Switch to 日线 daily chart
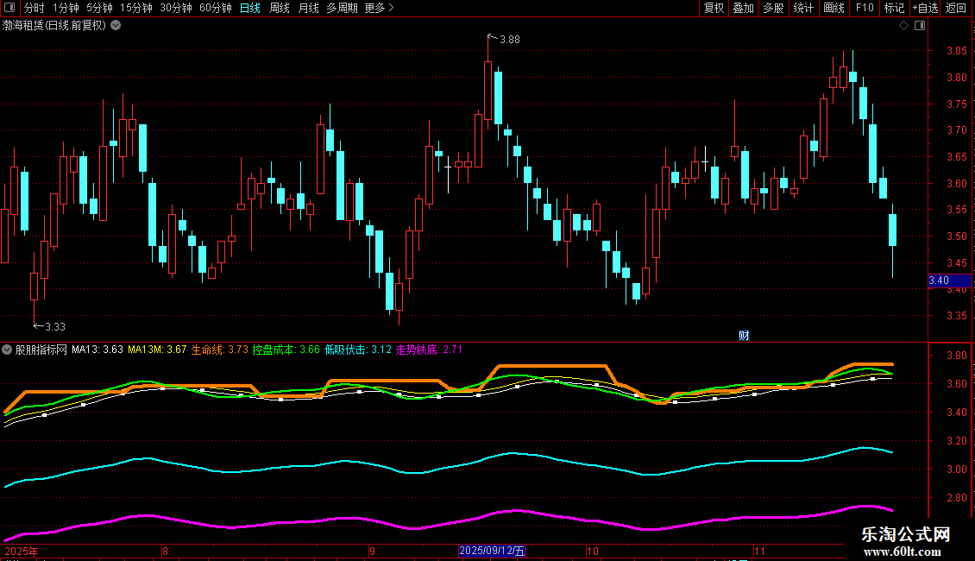Image resolution: width=975 pixels, height=561 pixels. point(250,8)
